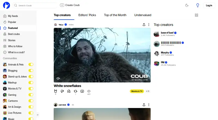Open base of basf avatar
The height and width of the screenshot is (120, 218).
(156, 34)
